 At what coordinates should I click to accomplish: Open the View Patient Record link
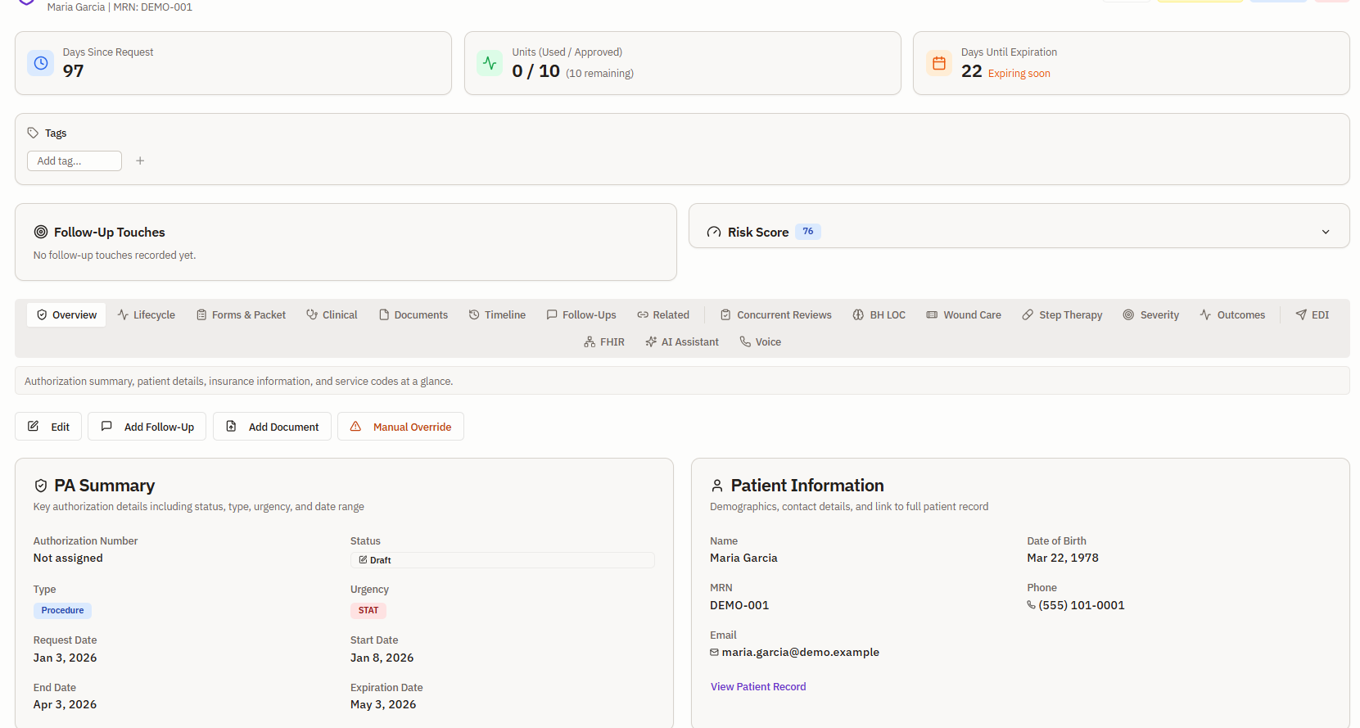pyautogui.click(x=758, y=686)
